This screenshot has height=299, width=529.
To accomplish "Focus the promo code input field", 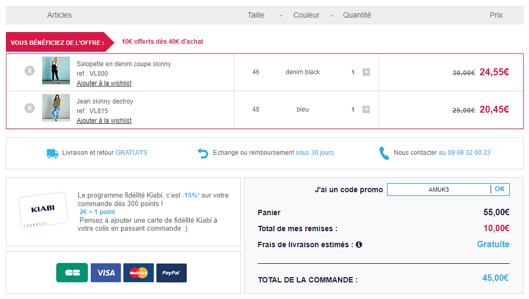I will [439, 190].
